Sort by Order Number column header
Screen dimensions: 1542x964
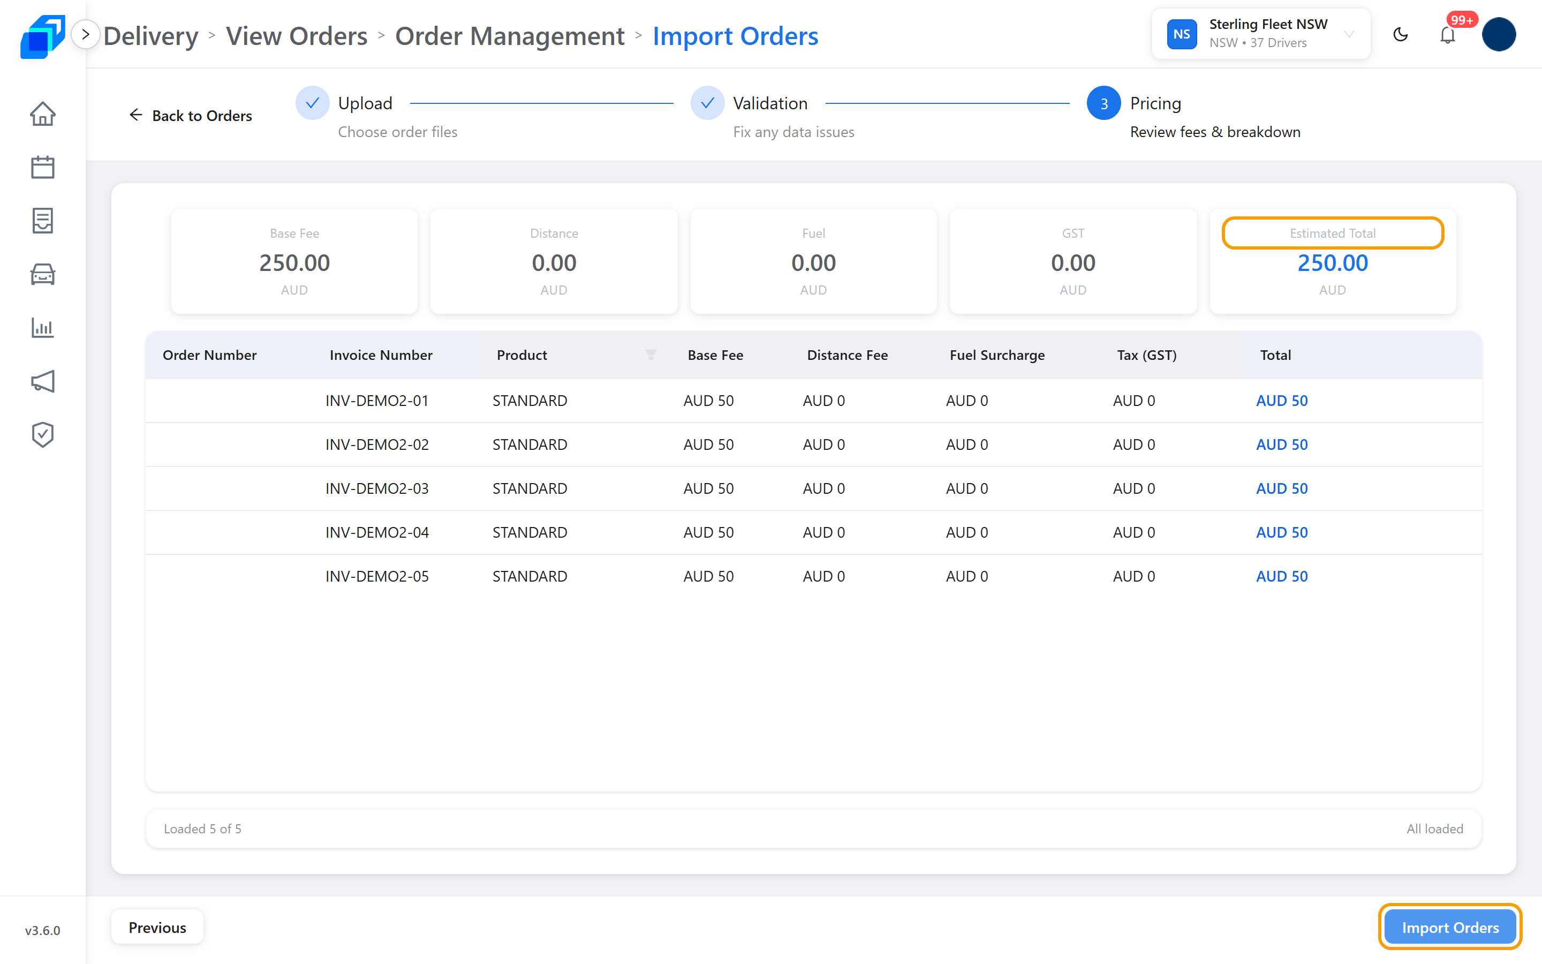coord(210,355)
